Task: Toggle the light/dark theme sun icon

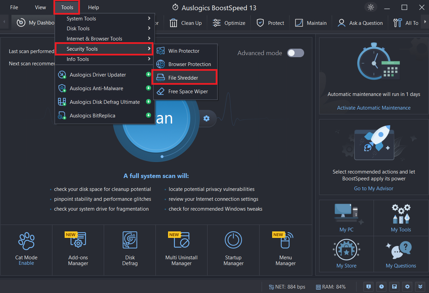Action: pos(370,7)
